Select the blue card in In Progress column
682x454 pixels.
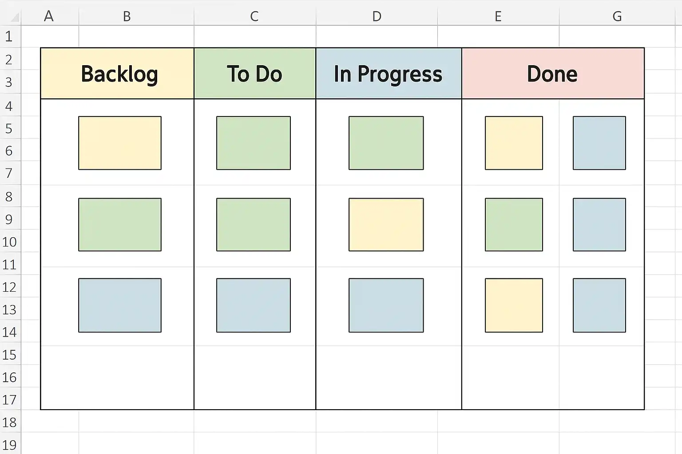coord(386,305)
